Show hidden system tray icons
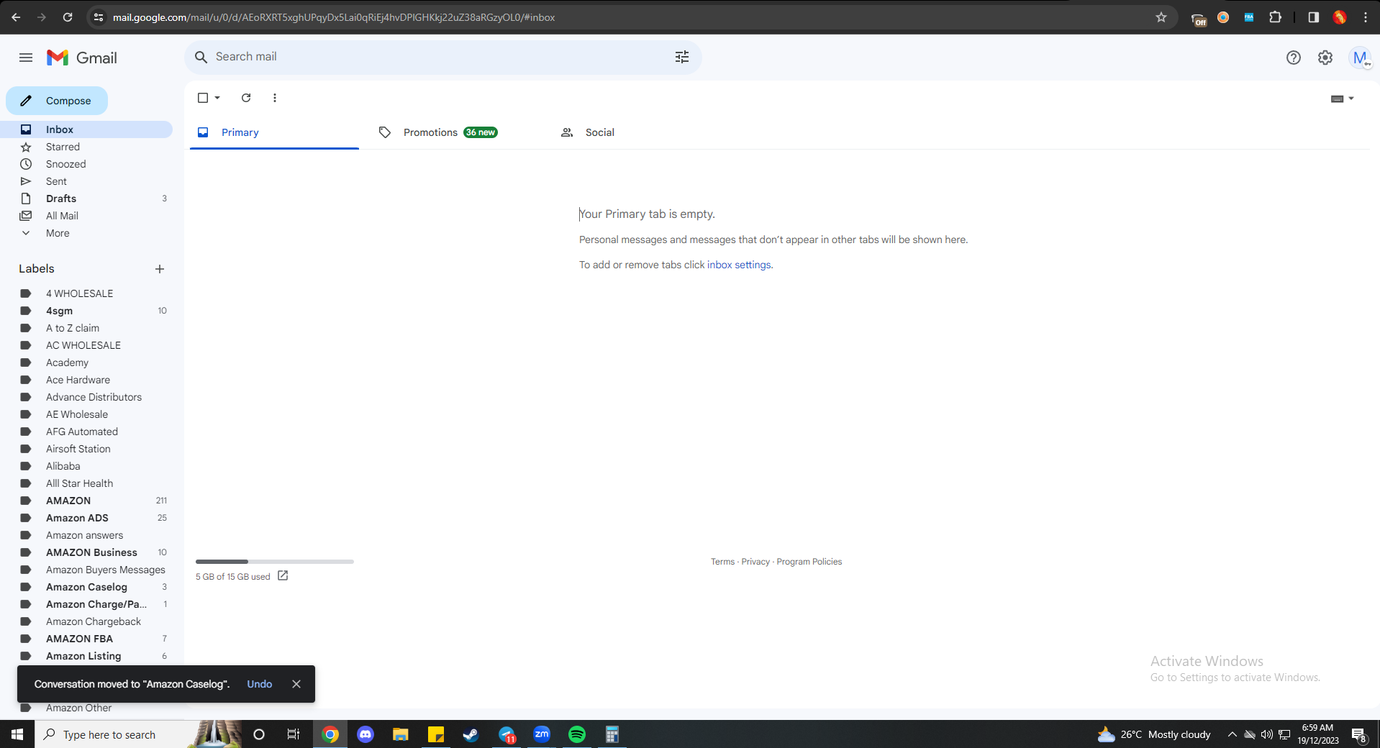Screen dimensions: 1380x748 tap(1232, 734)
